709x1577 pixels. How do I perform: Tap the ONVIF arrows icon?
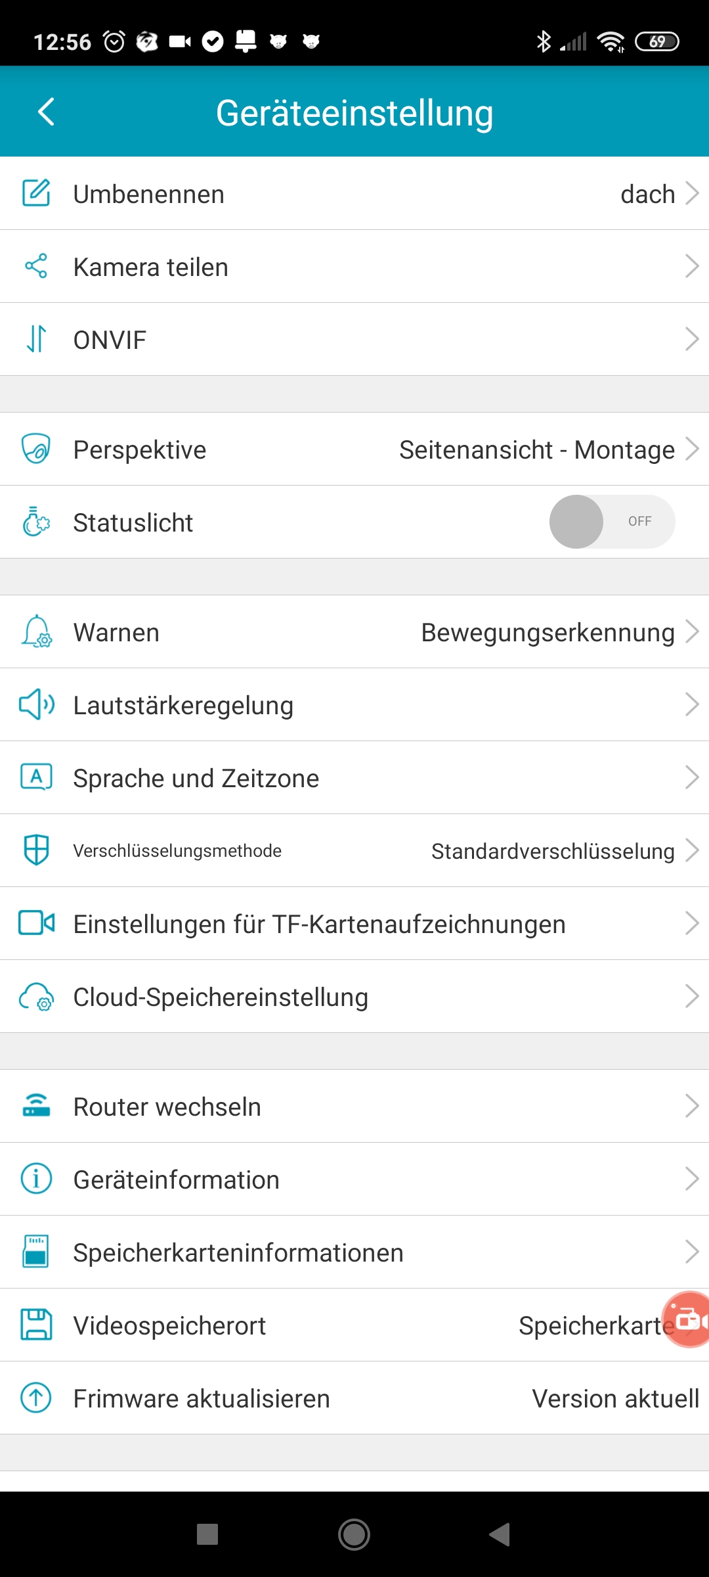pyautogui.click(x=36, y=339)
